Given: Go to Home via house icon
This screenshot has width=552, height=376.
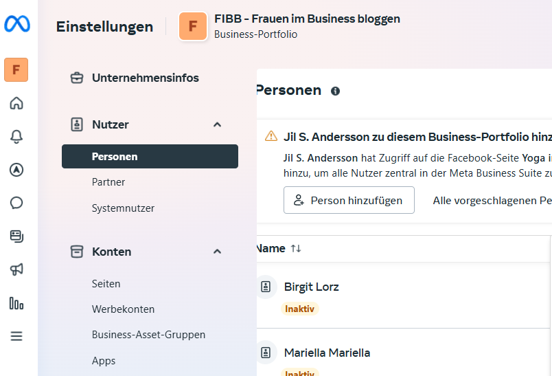Looking at the screenshot, I should (x=16, y=103).
